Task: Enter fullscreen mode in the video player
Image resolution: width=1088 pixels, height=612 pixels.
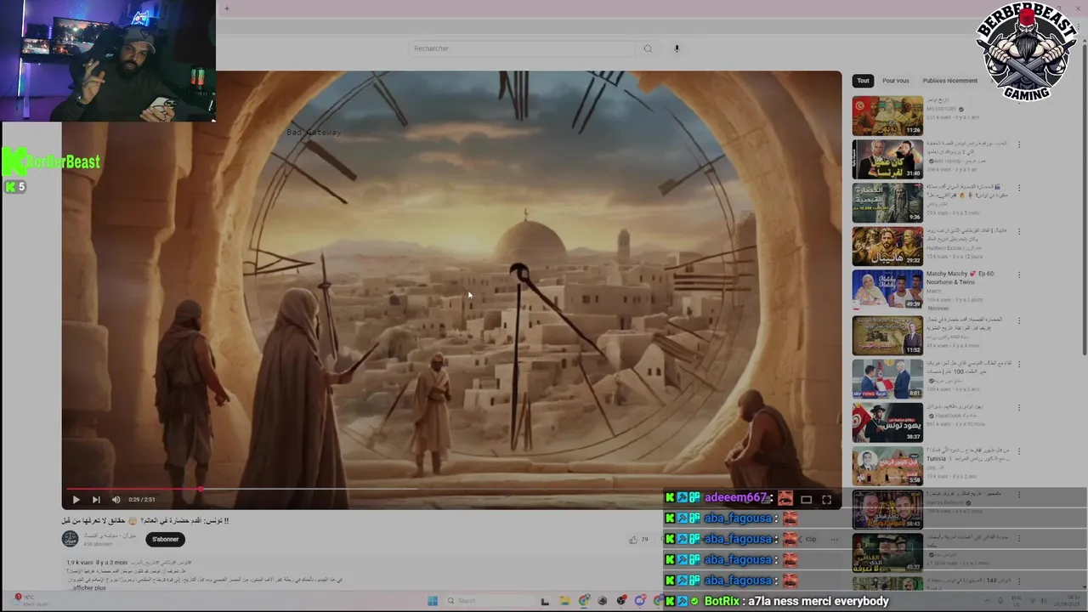Action: pos(826,500)
